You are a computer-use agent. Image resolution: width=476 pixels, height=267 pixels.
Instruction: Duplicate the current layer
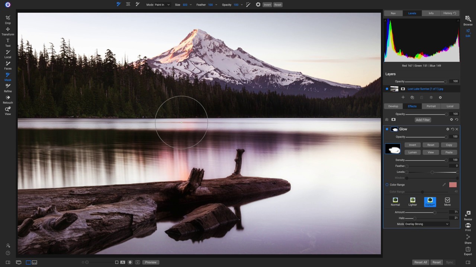[x=412, y=98]
